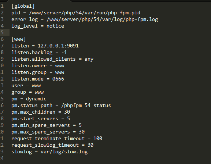
Task: Click the [global] section header line
Action: [23, 6]
